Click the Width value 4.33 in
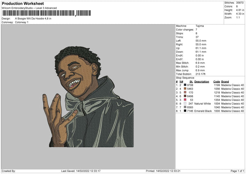This screenshot has height=174, width=246. coord(240,14)
